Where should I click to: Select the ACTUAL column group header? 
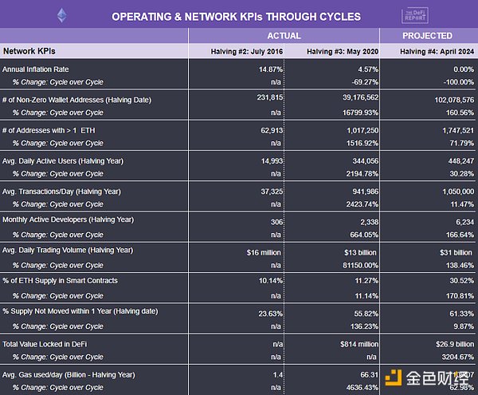point(284,36)
